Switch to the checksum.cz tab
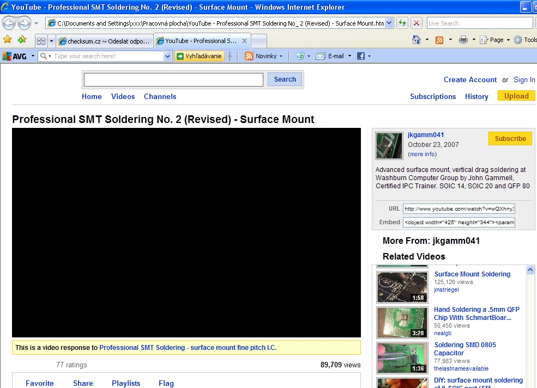537x388 pixels. pos(105,41)
